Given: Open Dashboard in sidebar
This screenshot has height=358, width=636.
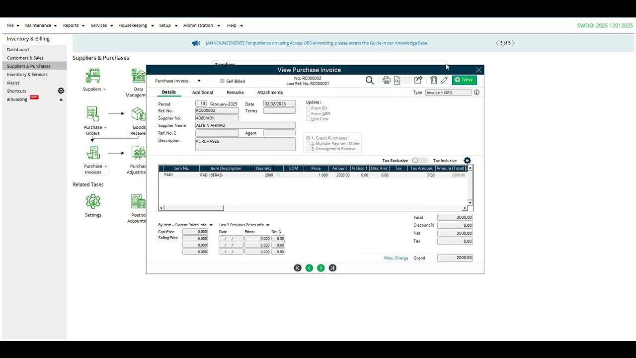Looking at the screenshot, I should (x=18, y=50).
